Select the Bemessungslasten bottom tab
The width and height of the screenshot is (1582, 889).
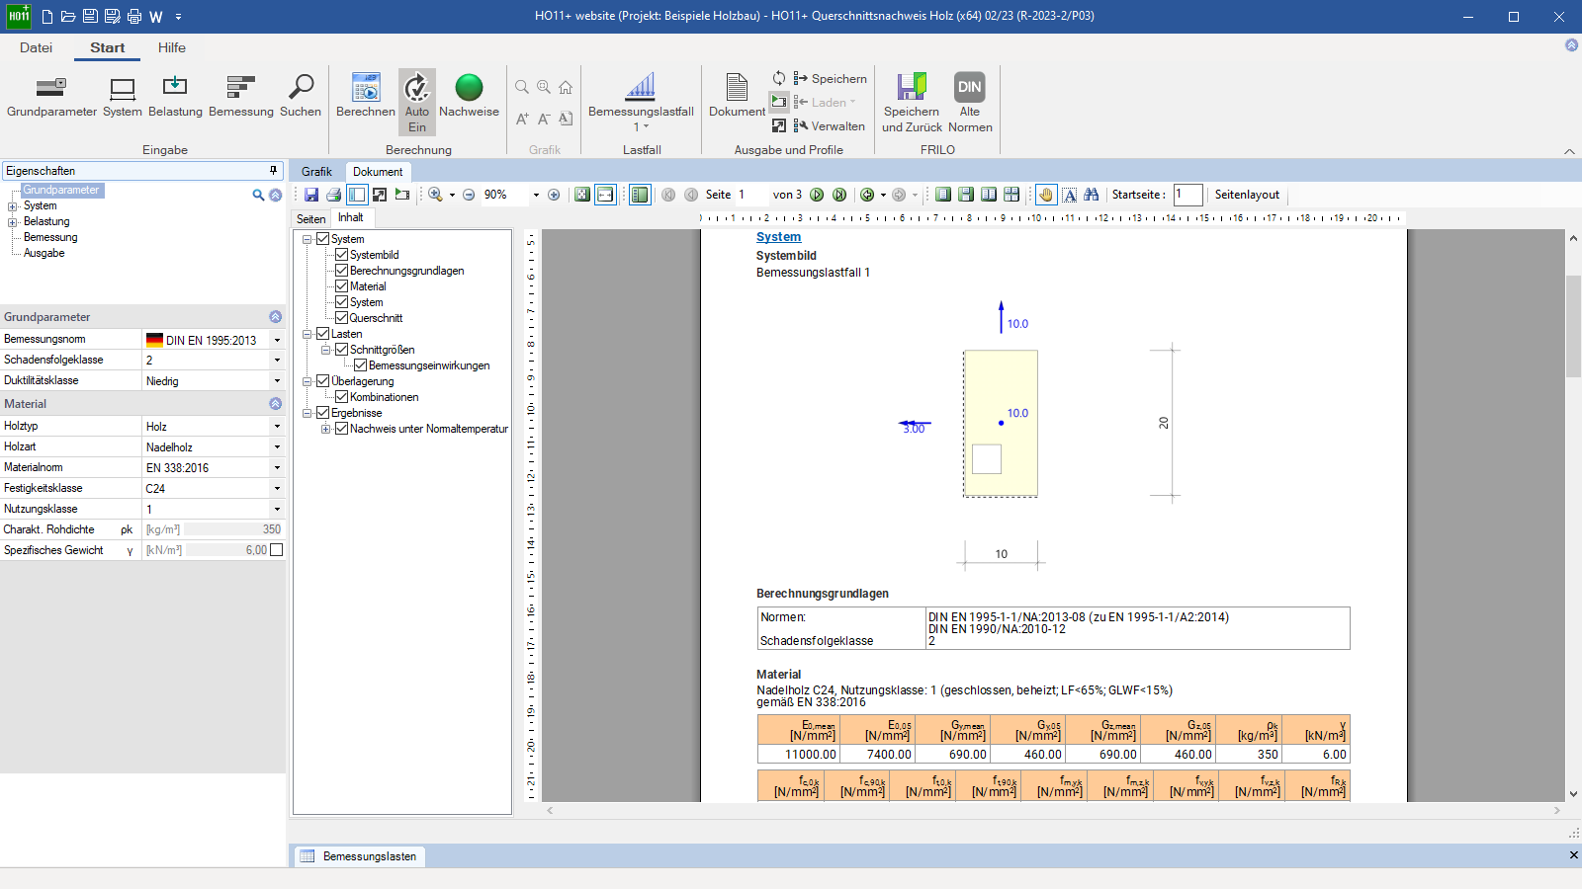tap(359, 856)
